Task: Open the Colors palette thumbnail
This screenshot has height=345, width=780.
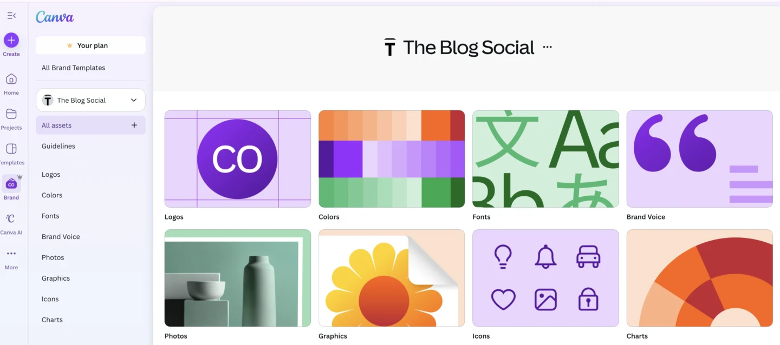Action: point(392,159)
